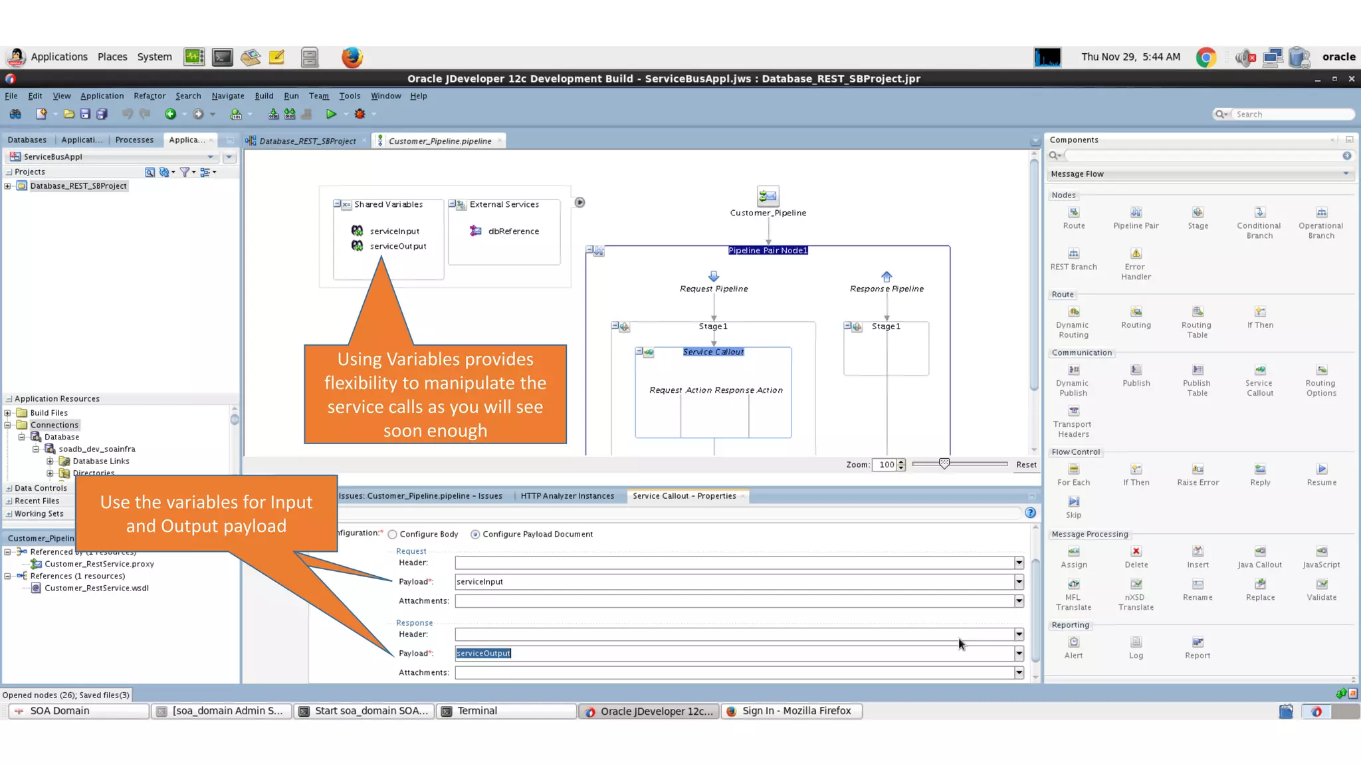Click the canvas vertical scrollbar
Viewport: 1361px width, 766px height.
click(x=1034, y=275)
